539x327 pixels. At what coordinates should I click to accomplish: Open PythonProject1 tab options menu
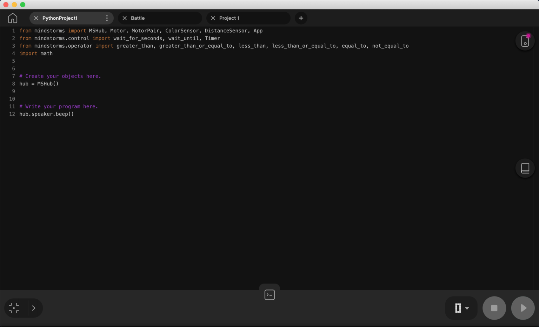coord(107,18)
